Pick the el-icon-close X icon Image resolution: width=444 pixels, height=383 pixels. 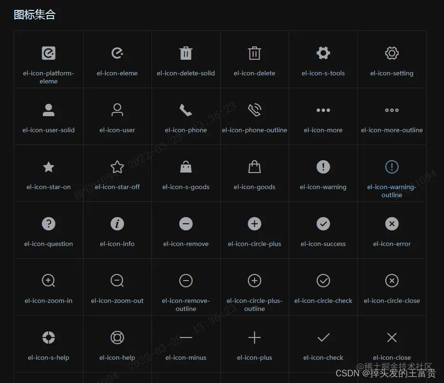coord(392,337)
